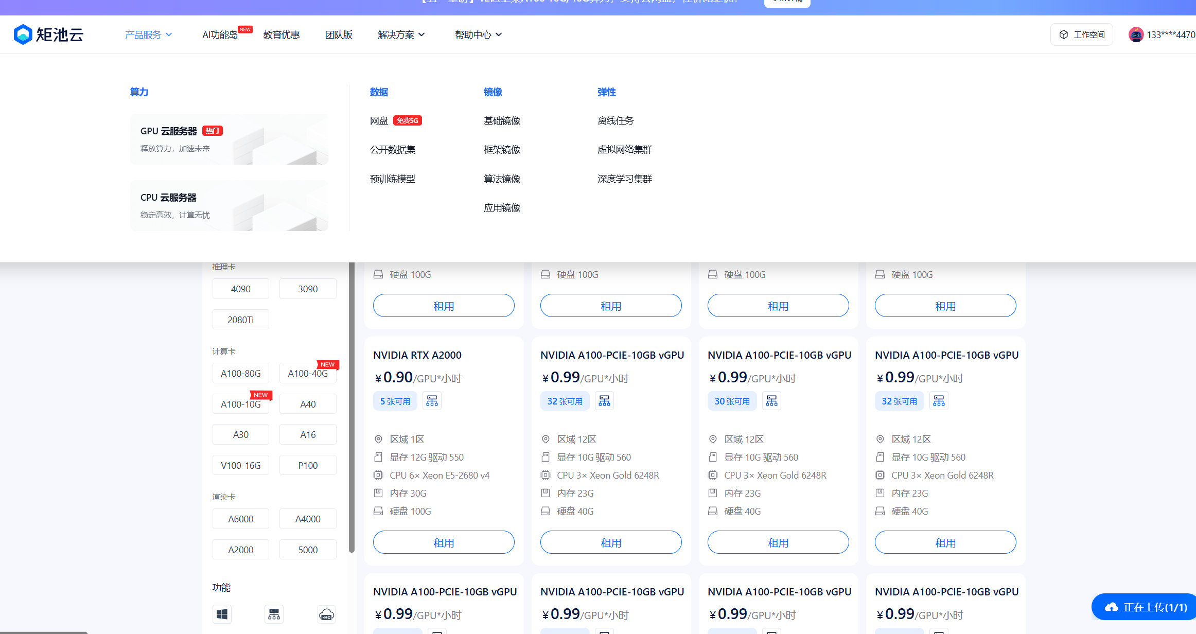Toggle the 4090 GPU filter
The height and width of the screenshot is (634, 1196).
click(241, 289)
